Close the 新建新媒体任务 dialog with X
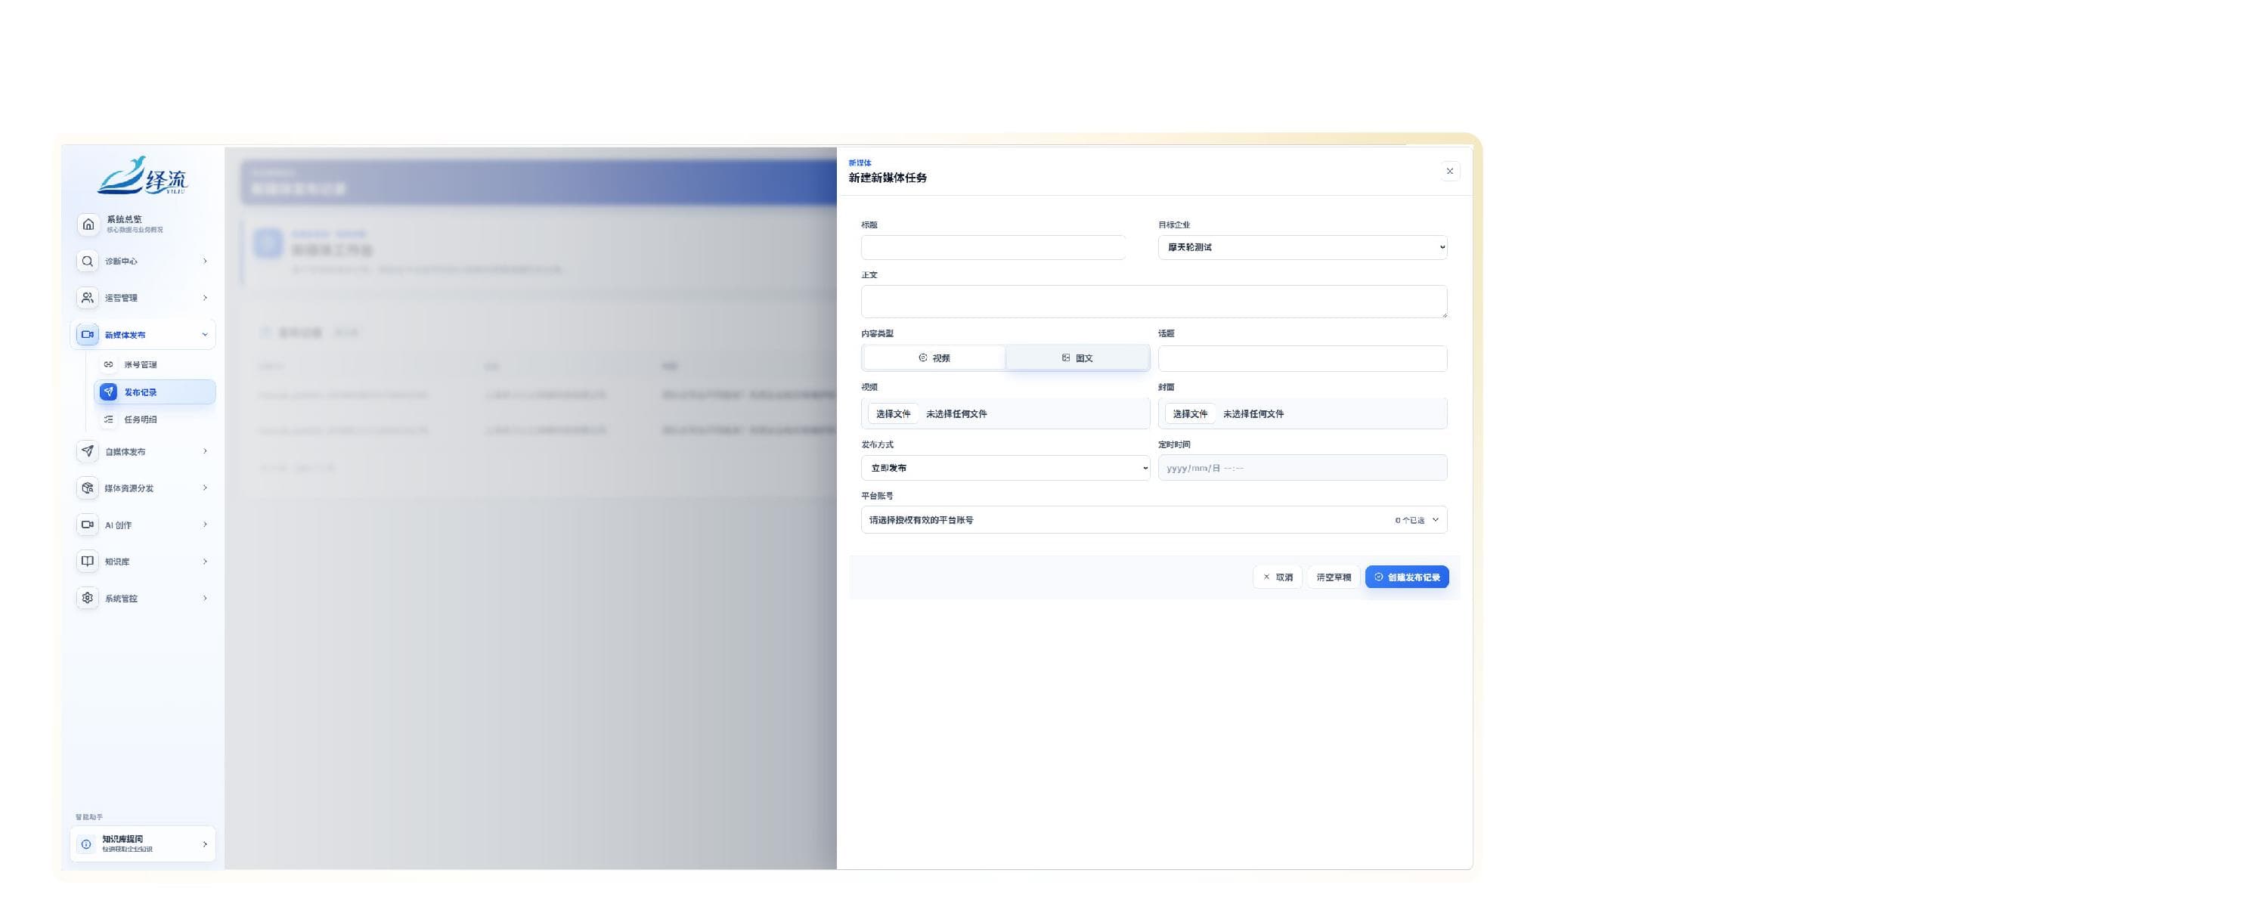 tap(1449, 172)
